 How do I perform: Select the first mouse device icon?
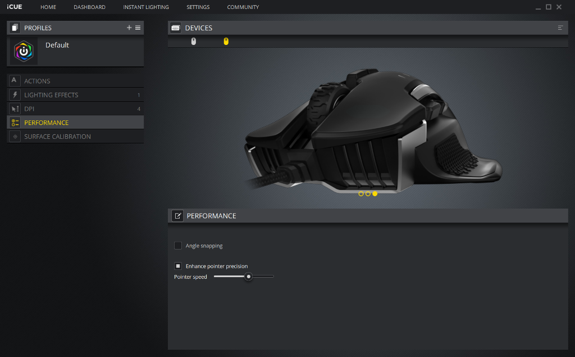tap(194, 41)
